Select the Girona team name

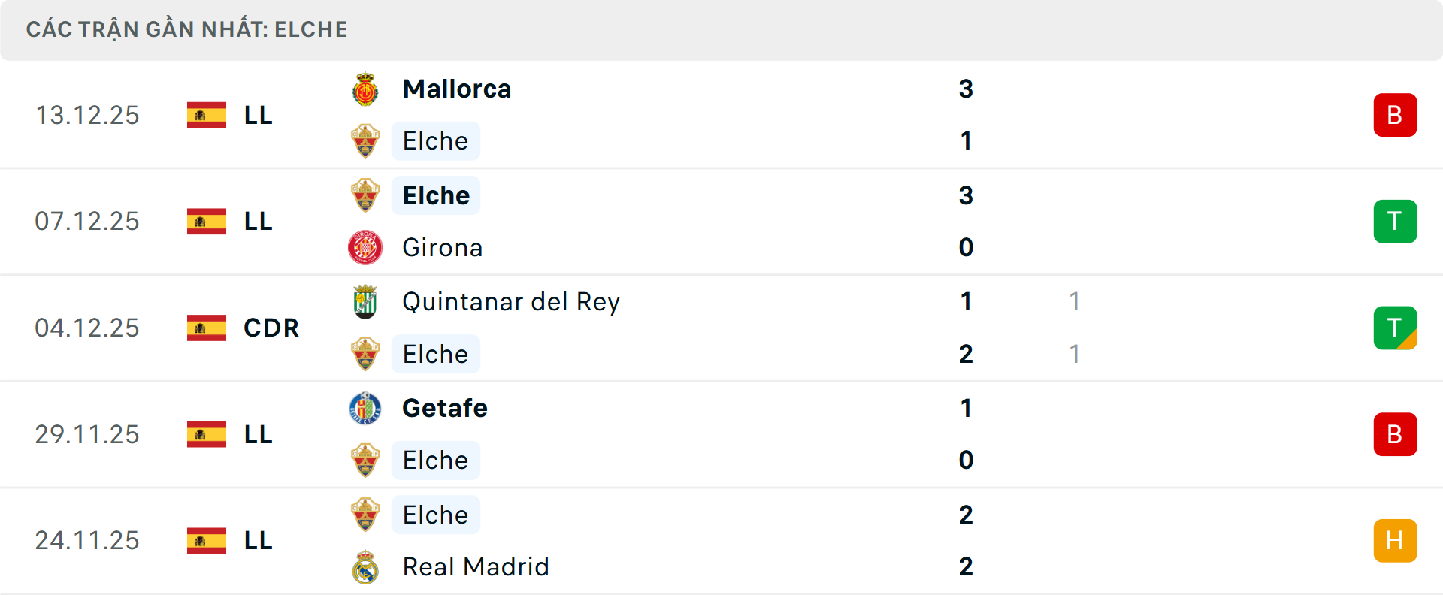443,248
